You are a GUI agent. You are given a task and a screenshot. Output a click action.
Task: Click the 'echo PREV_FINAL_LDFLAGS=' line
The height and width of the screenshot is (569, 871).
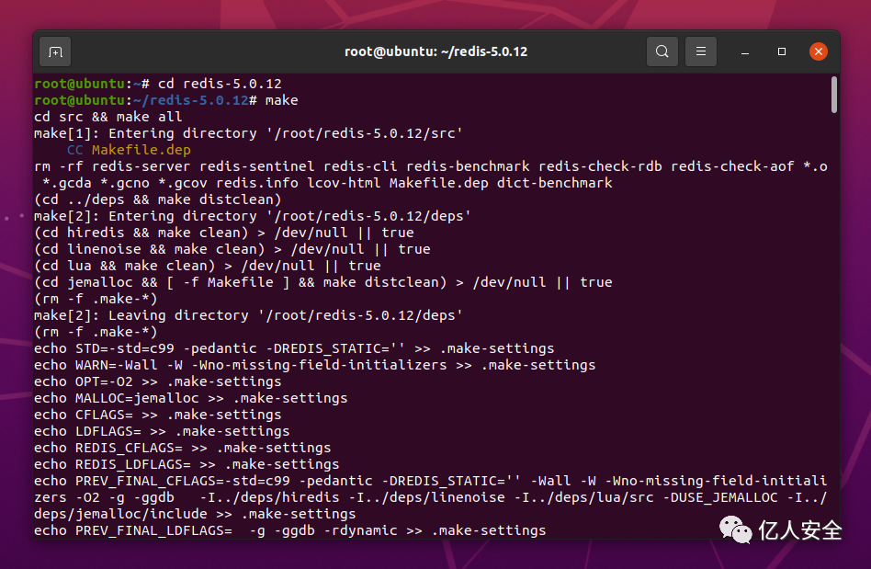click(290, 530)
